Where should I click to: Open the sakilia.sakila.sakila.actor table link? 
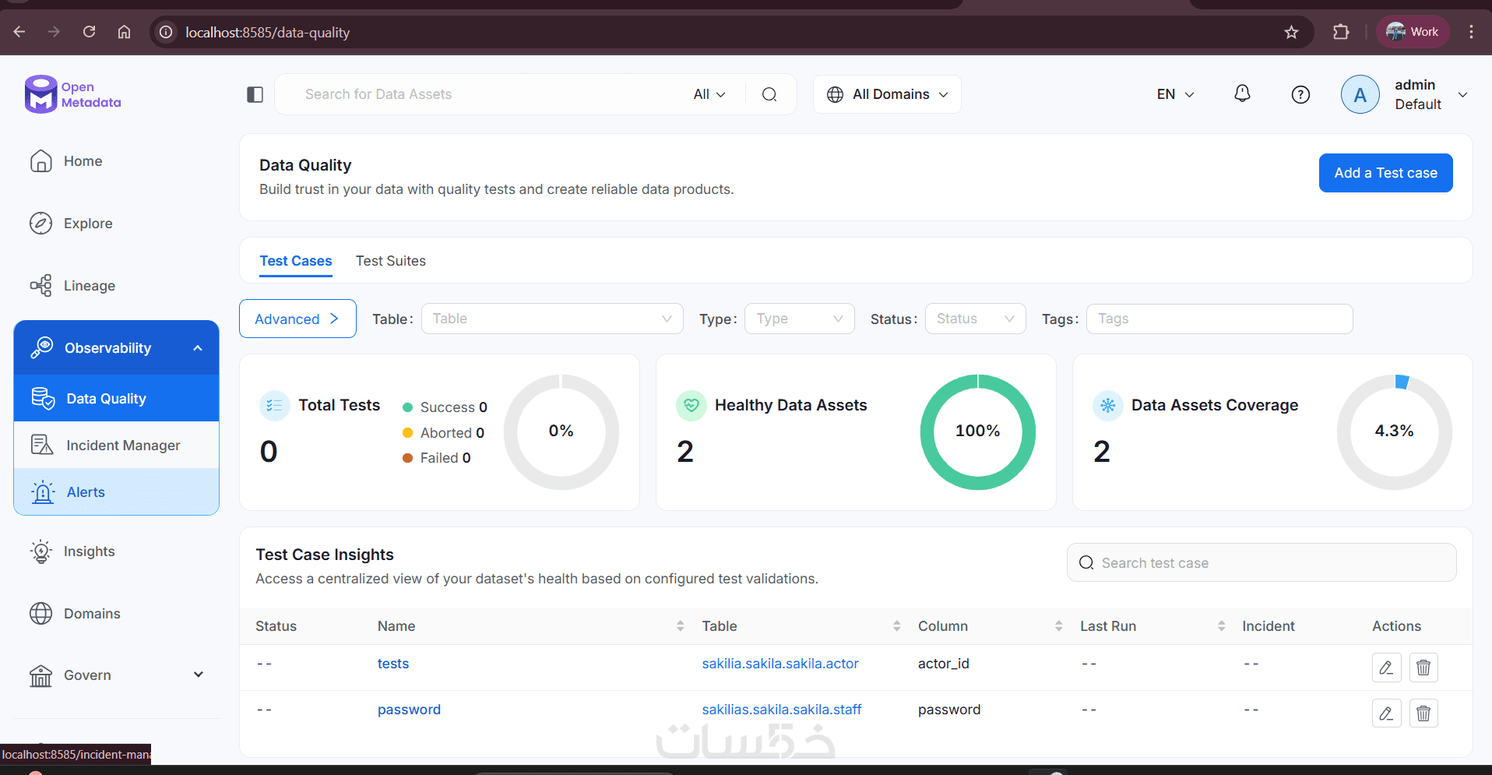pyautogui.click(x=780, y=664)
